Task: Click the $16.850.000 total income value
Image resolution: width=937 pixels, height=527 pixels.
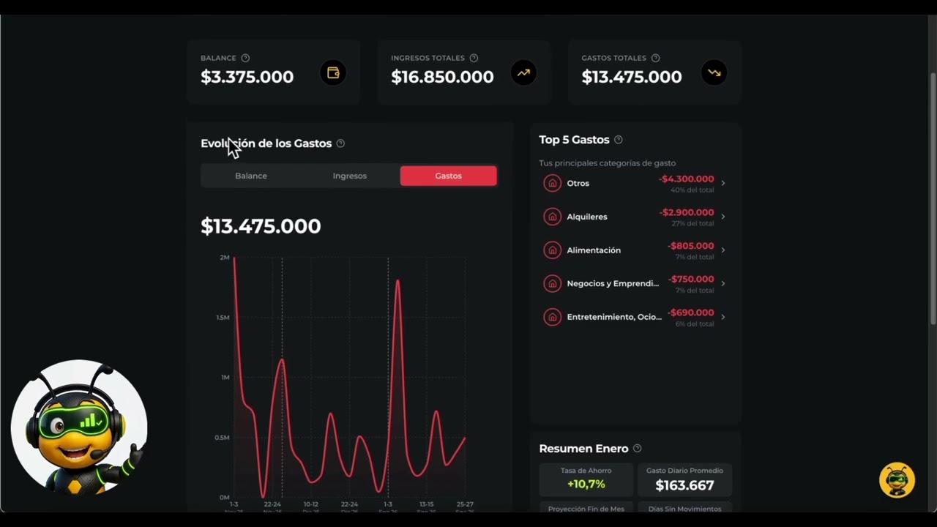Action: click(442, 77)
